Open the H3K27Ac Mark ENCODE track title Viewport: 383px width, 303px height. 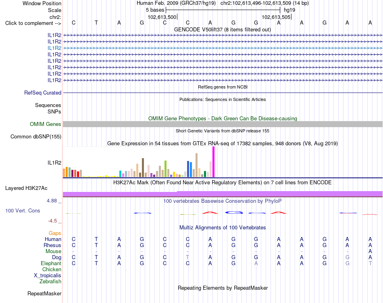coord(223,183)
